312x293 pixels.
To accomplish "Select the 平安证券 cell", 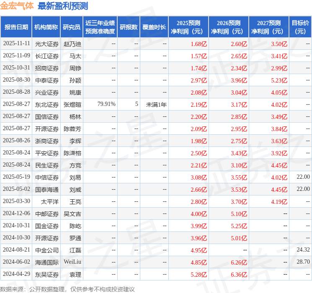I will pyautogui.click(x=47, y=153).
